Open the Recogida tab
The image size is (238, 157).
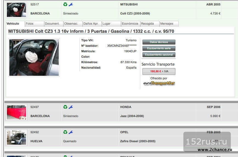tap(150, 24)
